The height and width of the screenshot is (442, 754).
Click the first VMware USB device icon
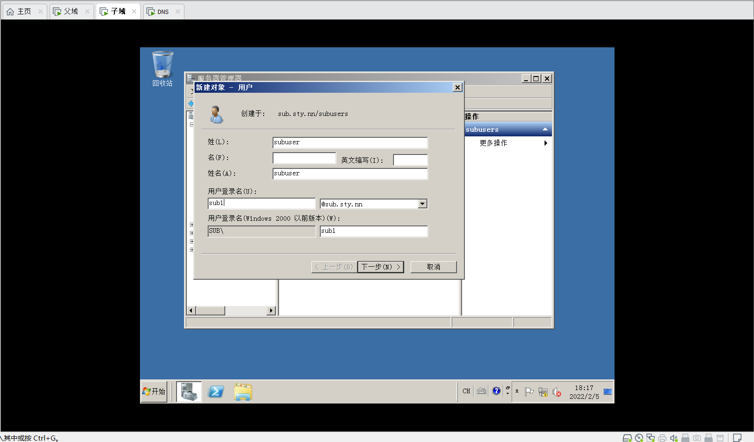pos(685,438)
